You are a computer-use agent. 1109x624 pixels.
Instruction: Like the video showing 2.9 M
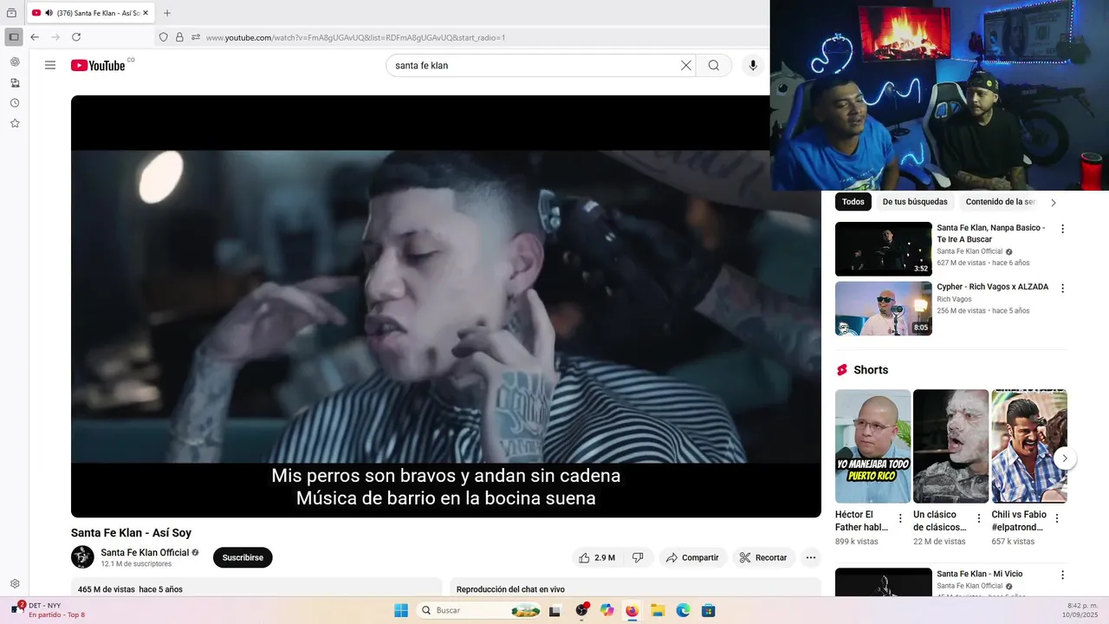tap(597, 557)
